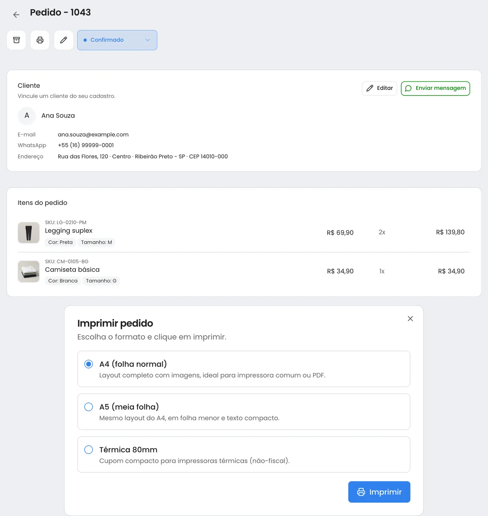
Task: Click the Cor: Branca tag
Action: pos(63,281)
